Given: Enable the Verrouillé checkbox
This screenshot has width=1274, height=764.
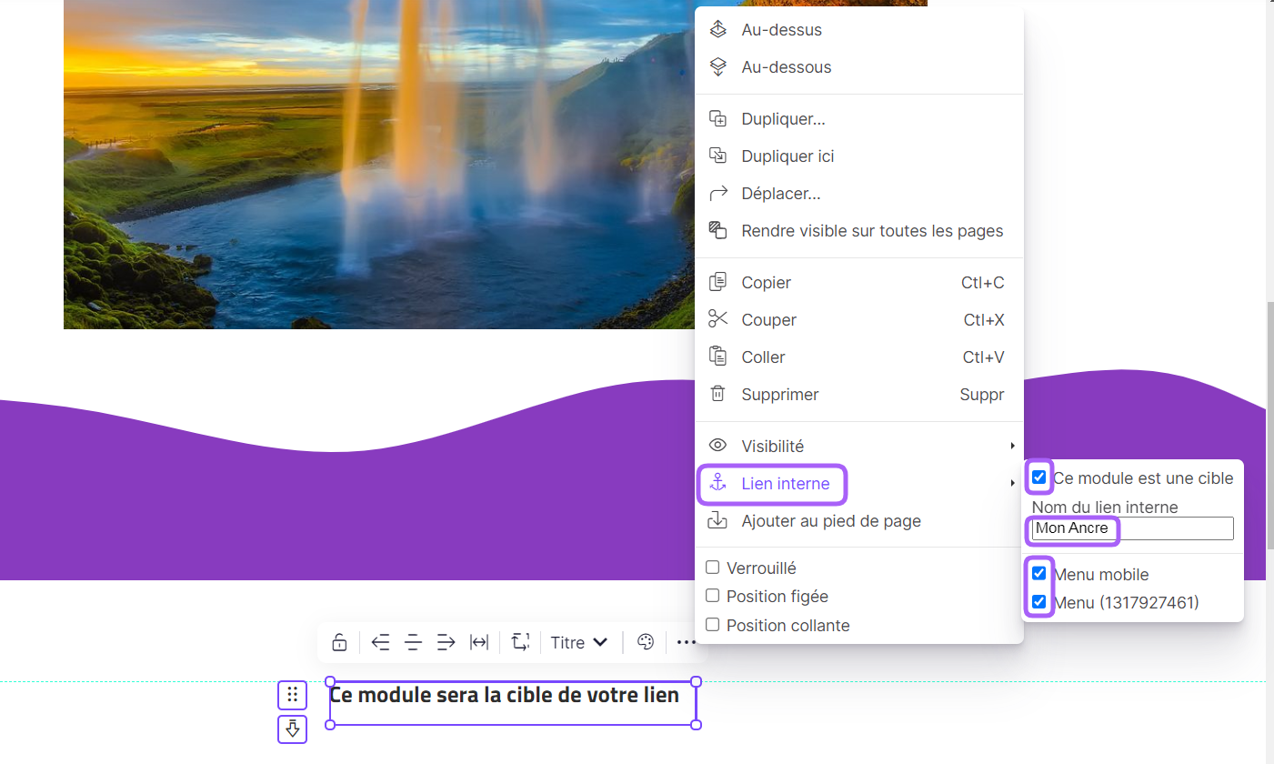Looking at the screenshot, I should 713,568.
